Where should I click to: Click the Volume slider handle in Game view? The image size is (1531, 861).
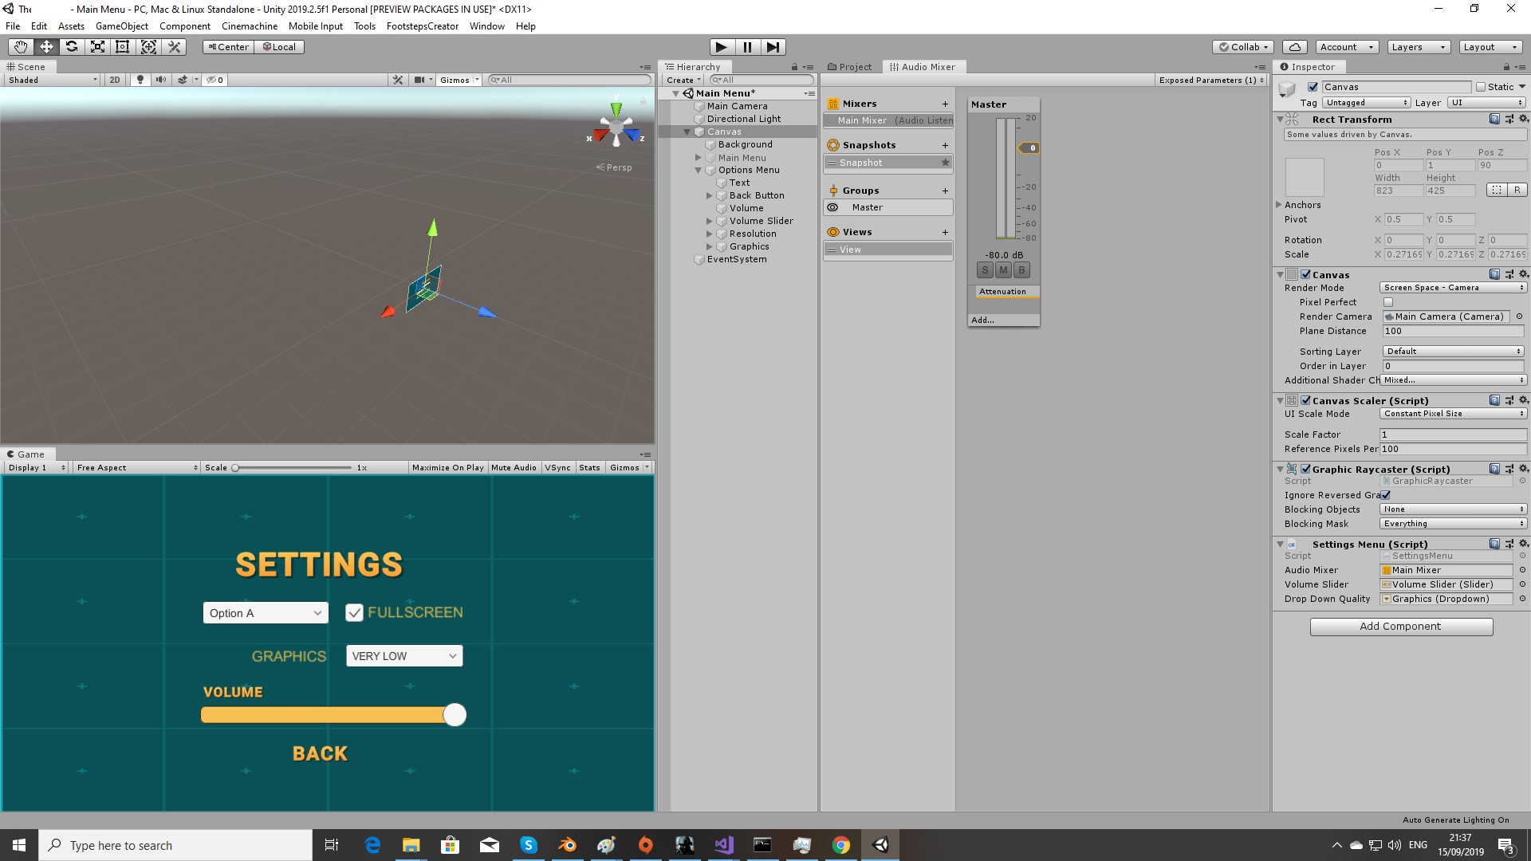(455, 715)
